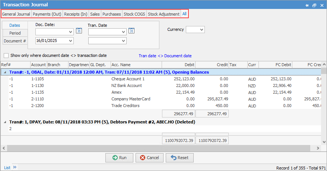Collapse the Debtors Payment #2 transaction group

(5, 122)
